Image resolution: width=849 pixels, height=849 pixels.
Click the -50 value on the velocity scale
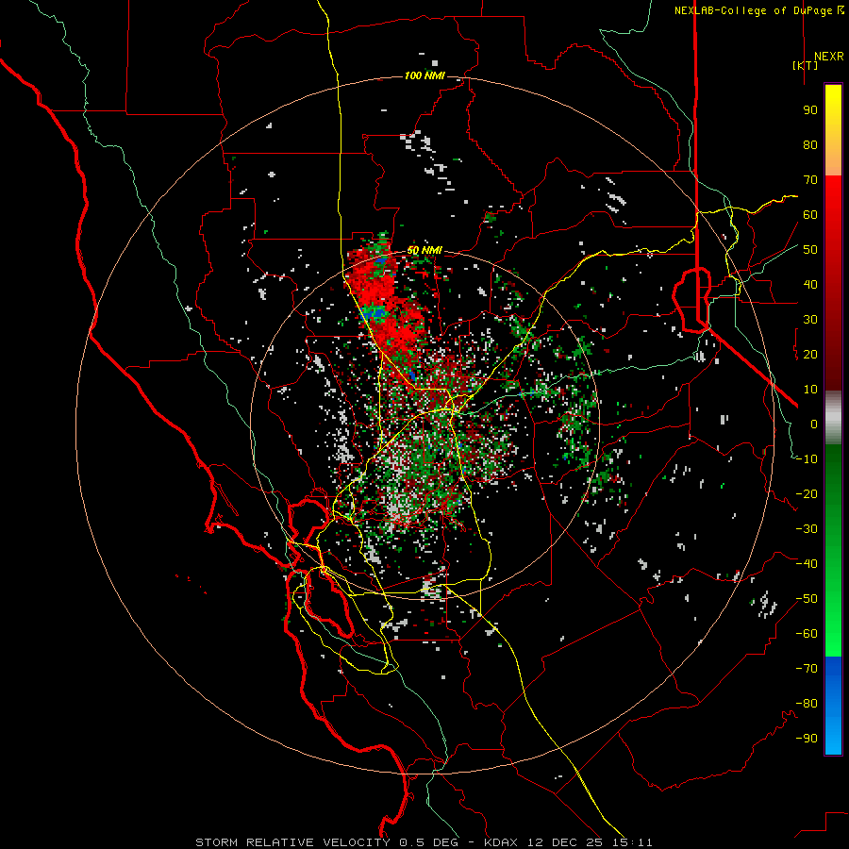coord(807,599)
